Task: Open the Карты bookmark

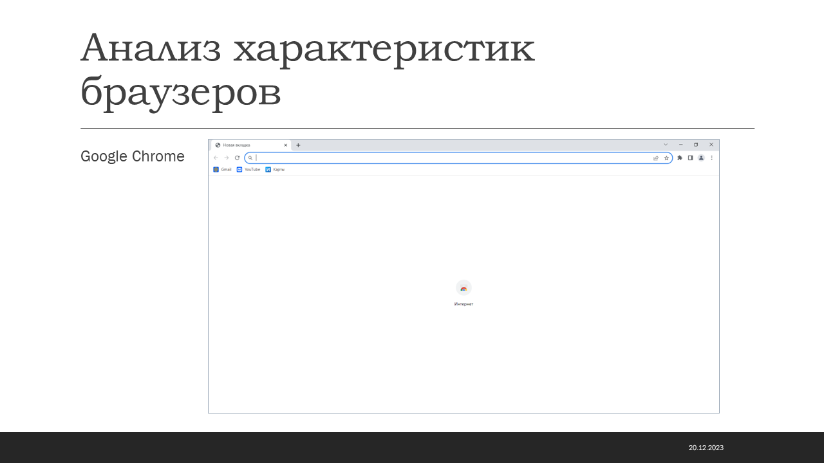Action: coord(275,170)
